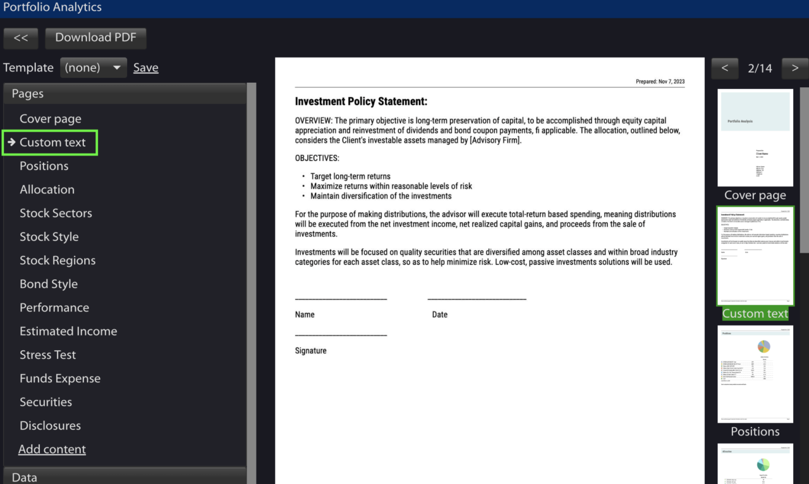809x484 pixels.
Task: Select Bond Style page item
Action: (49, 284)
